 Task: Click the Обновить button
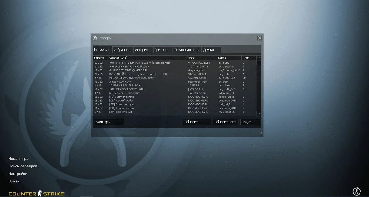[197, 122]
